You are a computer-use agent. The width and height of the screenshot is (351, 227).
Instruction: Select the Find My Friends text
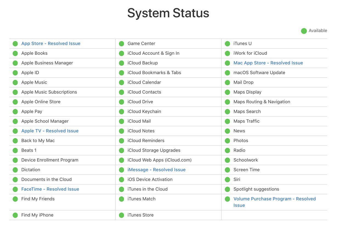click(38, 199)
